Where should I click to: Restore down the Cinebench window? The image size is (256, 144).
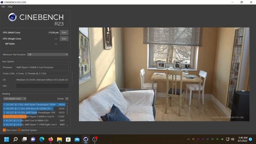coord(242,2)
